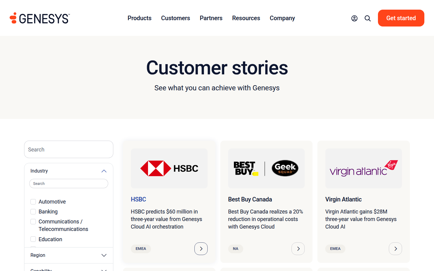Select Communications / Telecommunications checkbox

pos(33,222)
